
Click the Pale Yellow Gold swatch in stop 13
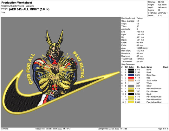(x=131, y=102)
